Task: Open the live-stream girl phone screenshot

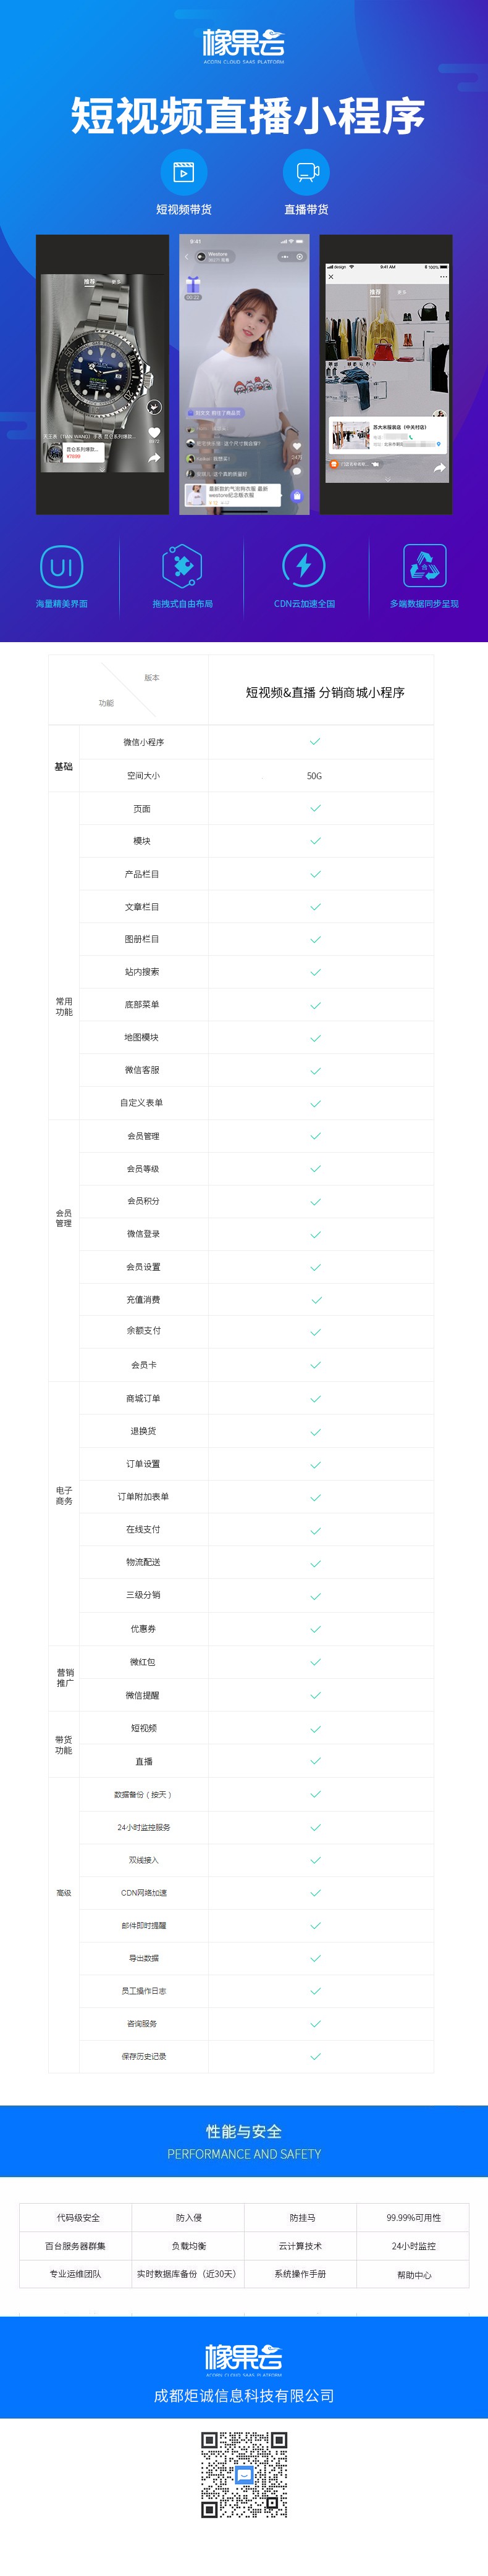Action: pos(244,375)
